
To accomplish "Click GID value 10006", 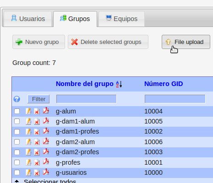I will tap(153, 142).
